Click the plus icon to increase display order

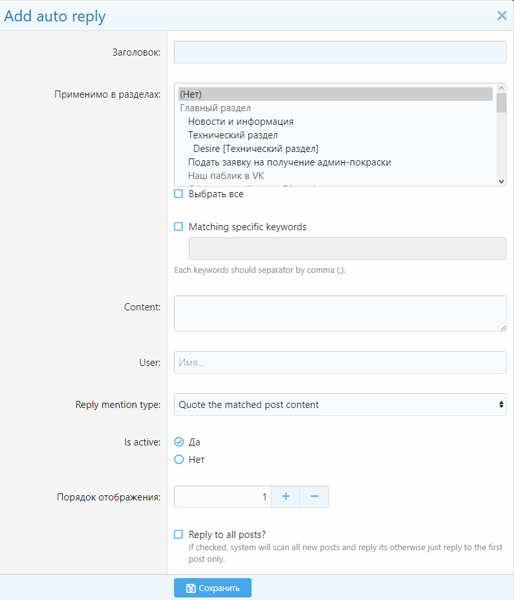click(x=285, y=497)
